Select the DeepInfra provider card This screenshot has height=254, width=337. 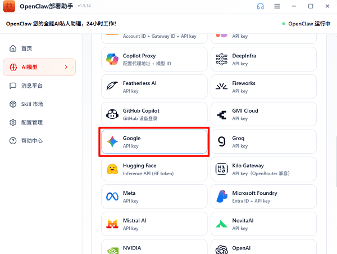click(264, 59)
